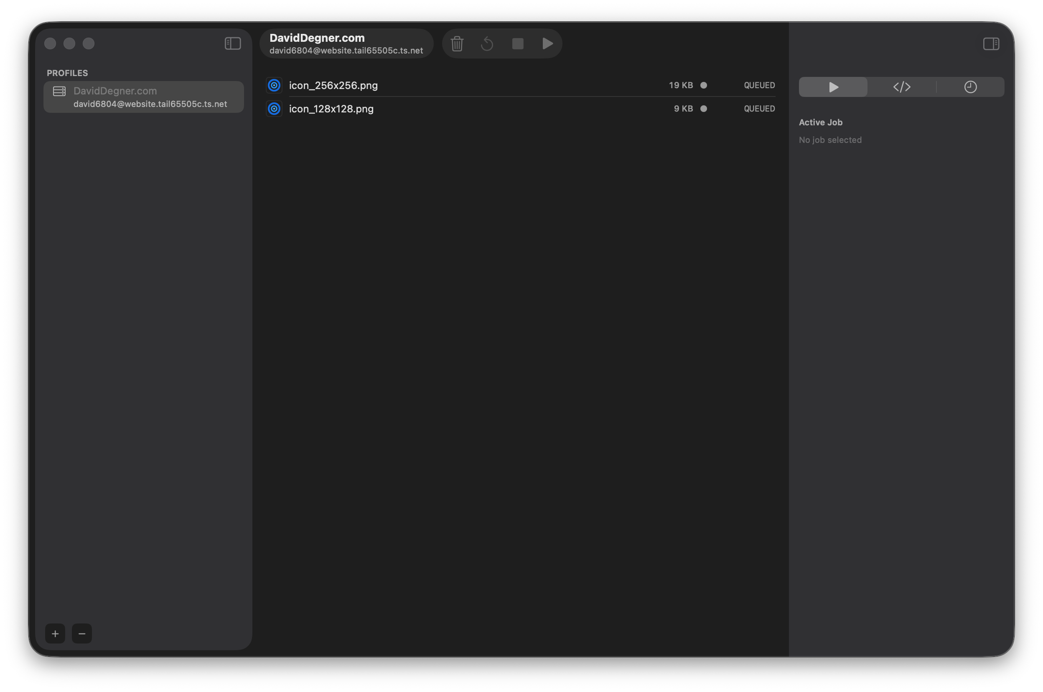Start processing with the play toolbar icon
This screenshot has width=1043, height=692.
point(547,43)
